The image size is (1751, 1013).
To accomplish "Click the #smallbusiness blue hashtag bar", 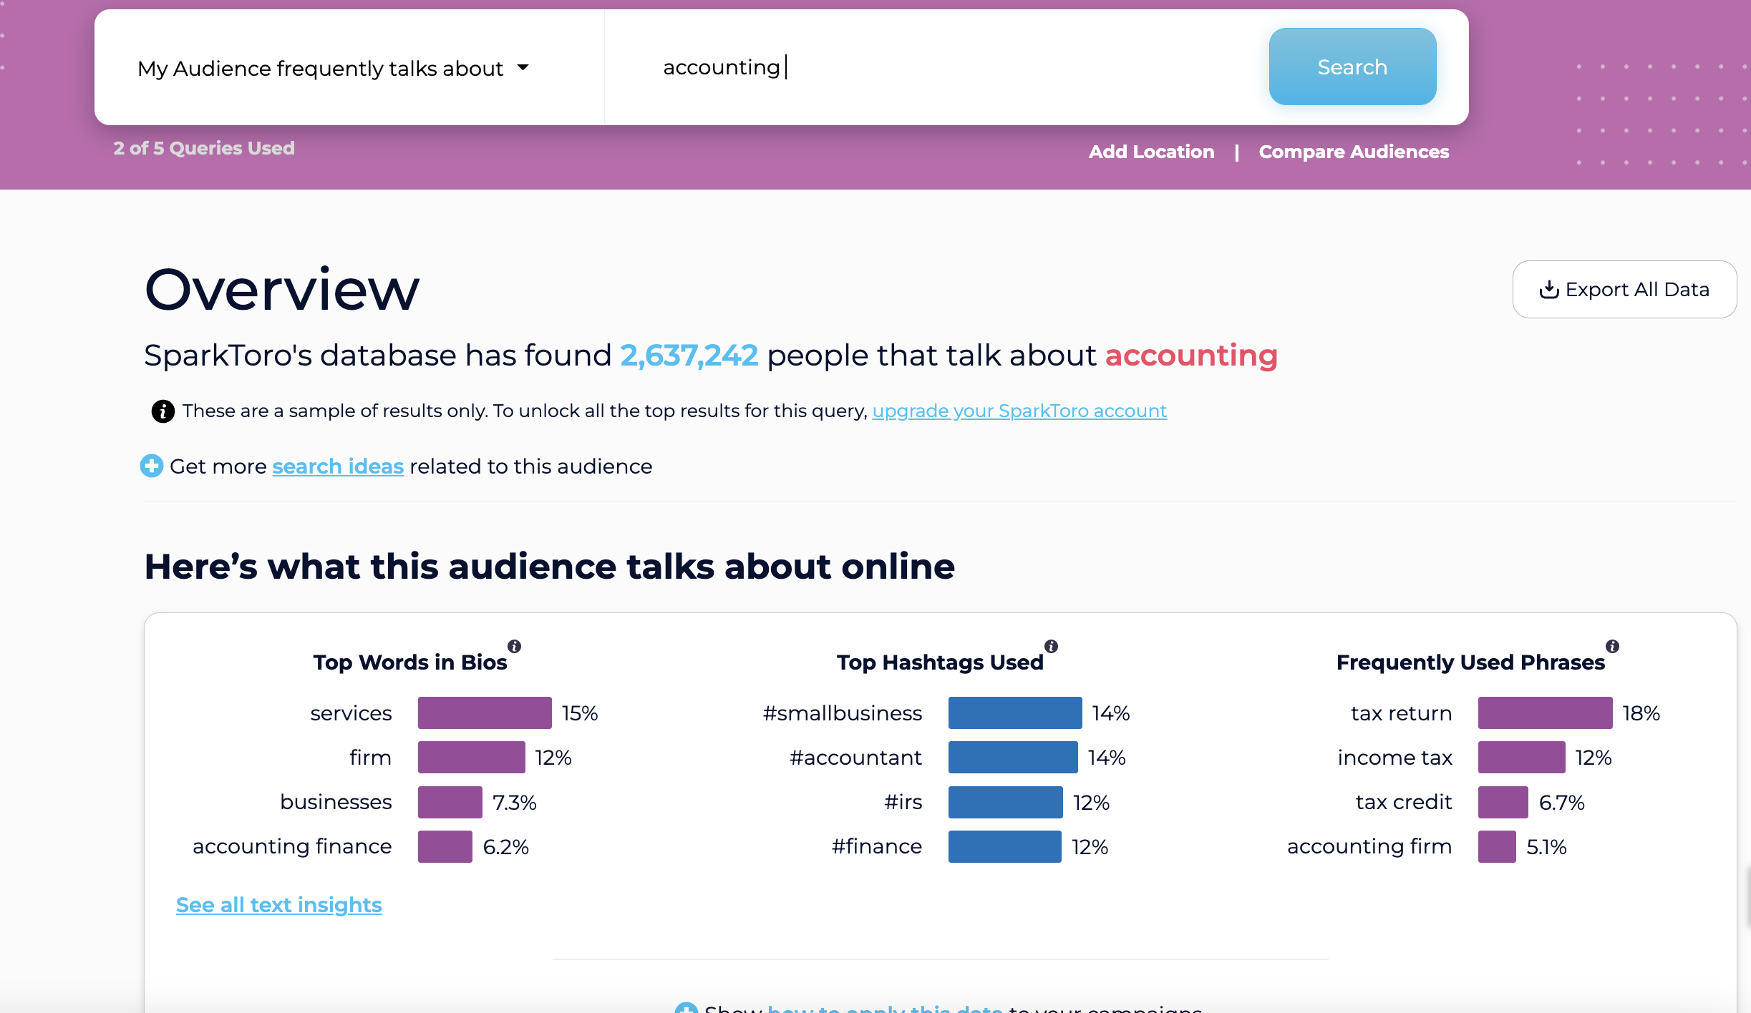I will pyautogui.click(x=1014, y=713).
